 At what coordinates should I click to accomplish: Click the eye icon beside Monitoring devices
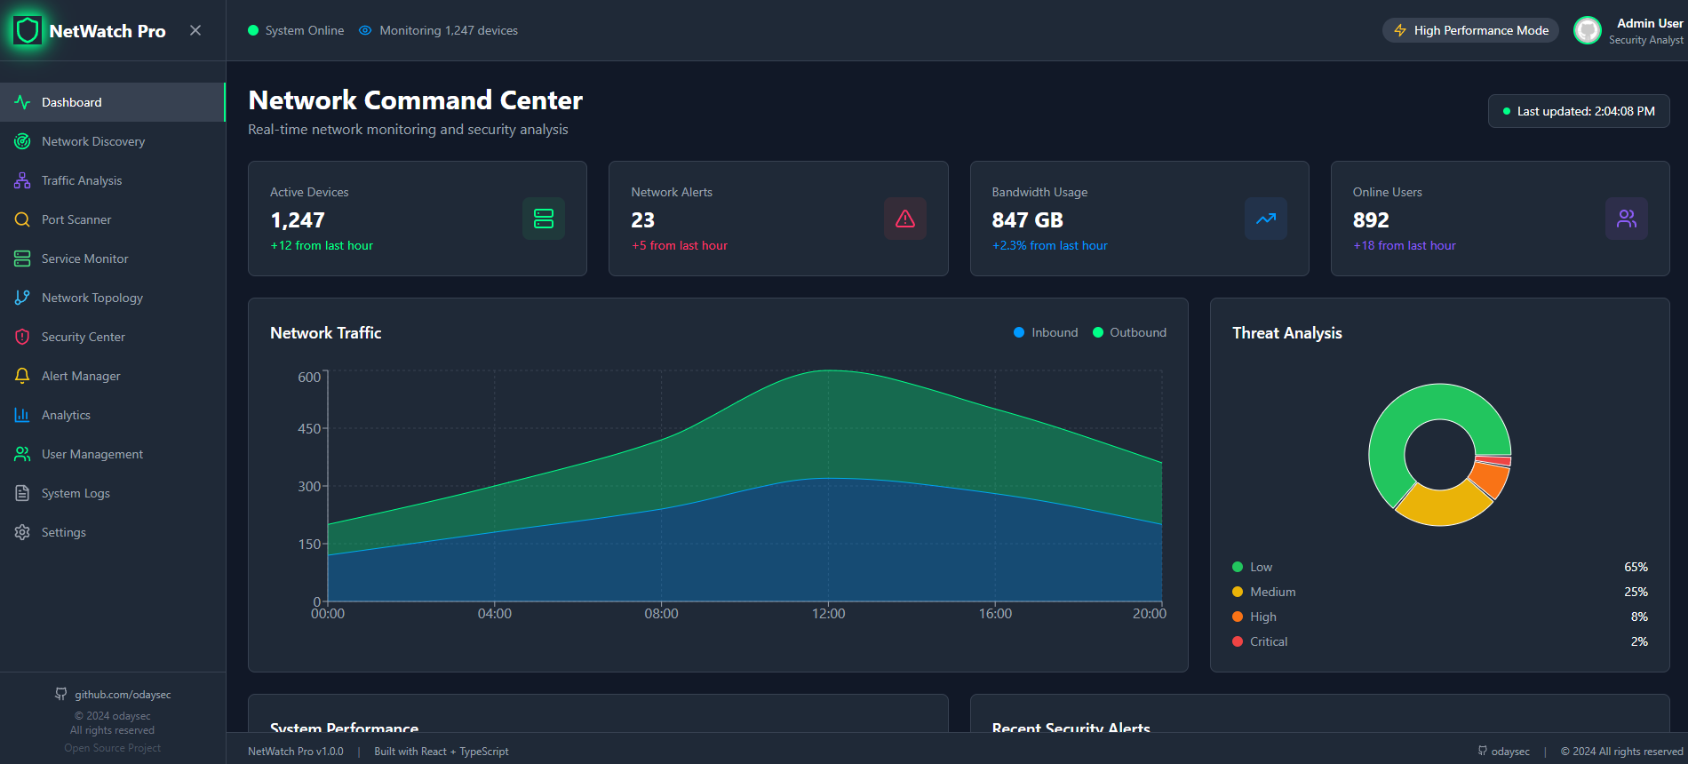click(x=365, y=30)
